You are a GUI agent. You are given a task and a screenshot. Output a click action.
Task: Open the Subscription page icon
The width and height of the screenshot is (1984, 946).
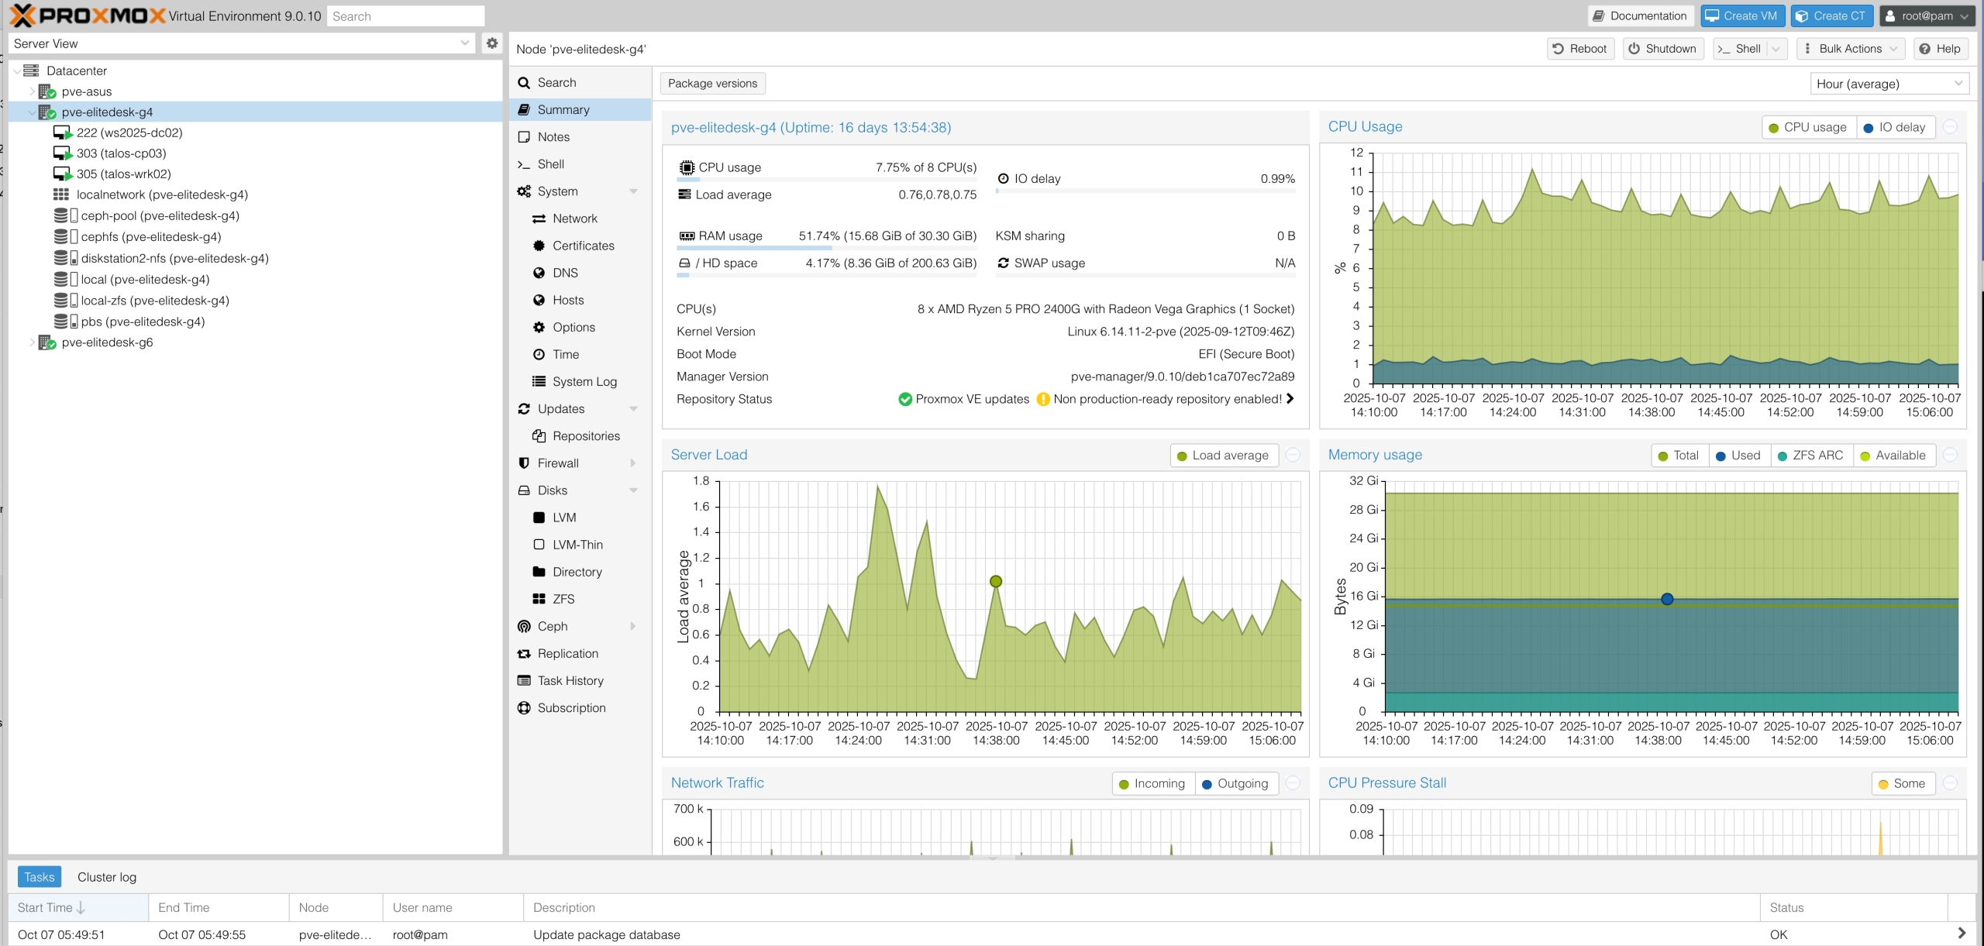point(524,707)
